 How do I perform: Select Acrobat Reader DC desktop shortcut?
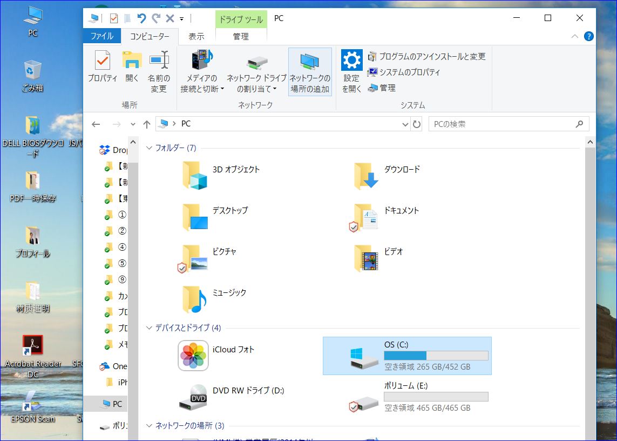33,357
